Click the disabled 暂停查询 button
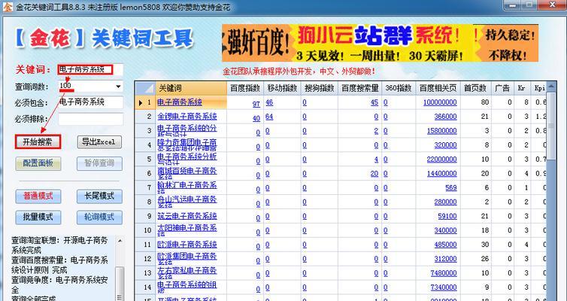Viewport: 567px width, 301px height. pos(99,163)
